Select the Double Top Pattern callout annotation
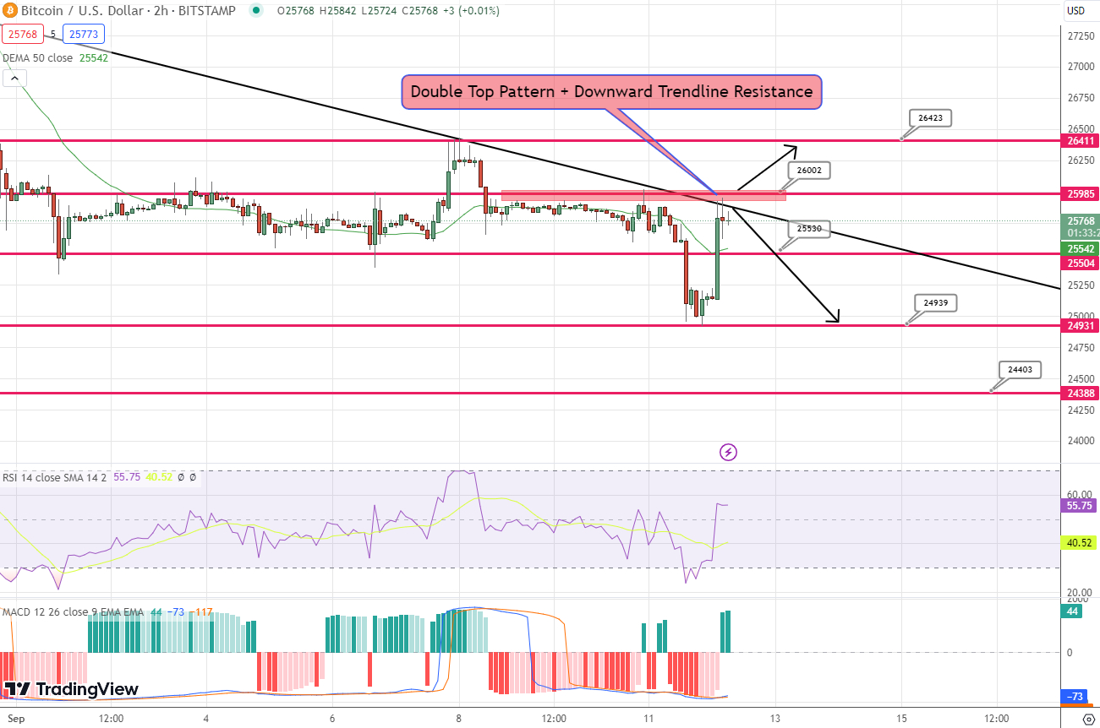 point(611,91)
